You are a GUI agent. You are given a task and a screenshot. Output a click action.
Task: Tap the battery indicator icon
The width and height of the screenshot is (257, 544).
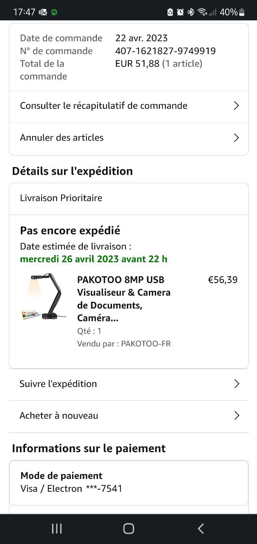click(242, 12)
